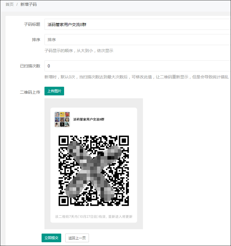Viewport: 231px width, 246px height.
Task: Click the 已扫描次数 scan count field
Action: 115,66
